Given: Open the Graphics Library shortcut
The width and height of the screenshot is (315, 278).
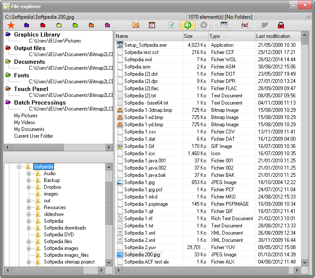Looking at the screenshot, I should coord(37,34).
